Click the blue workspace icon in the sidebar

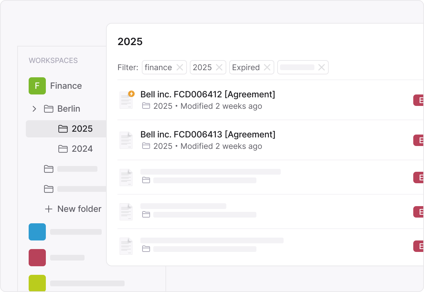[37, 232]
